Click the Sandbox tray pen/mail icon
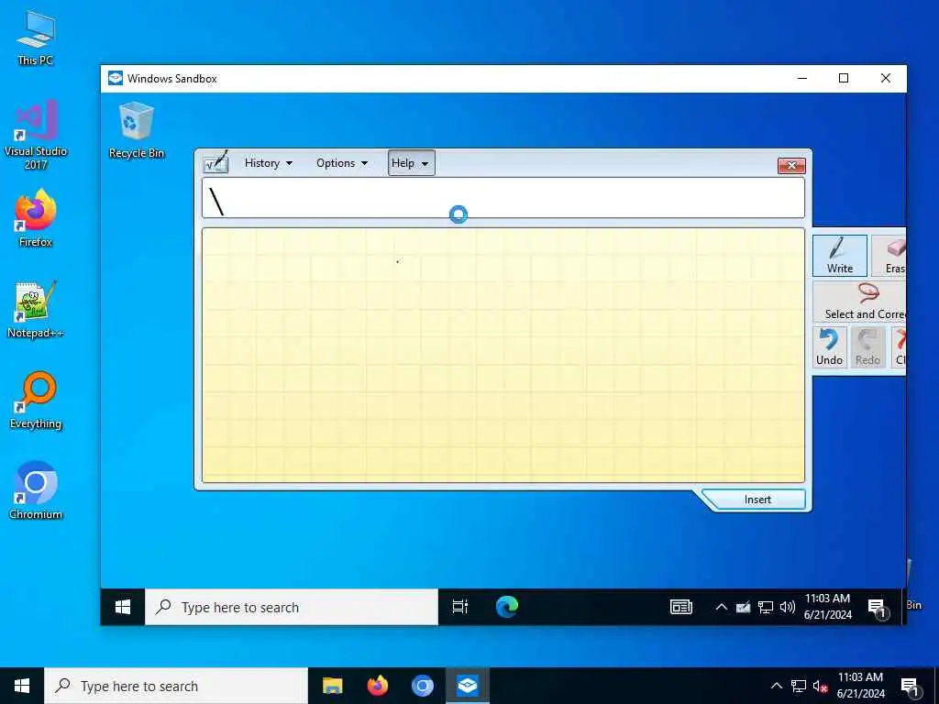The height and width of the screenshot is (704, 939). [x=743, y=608]
